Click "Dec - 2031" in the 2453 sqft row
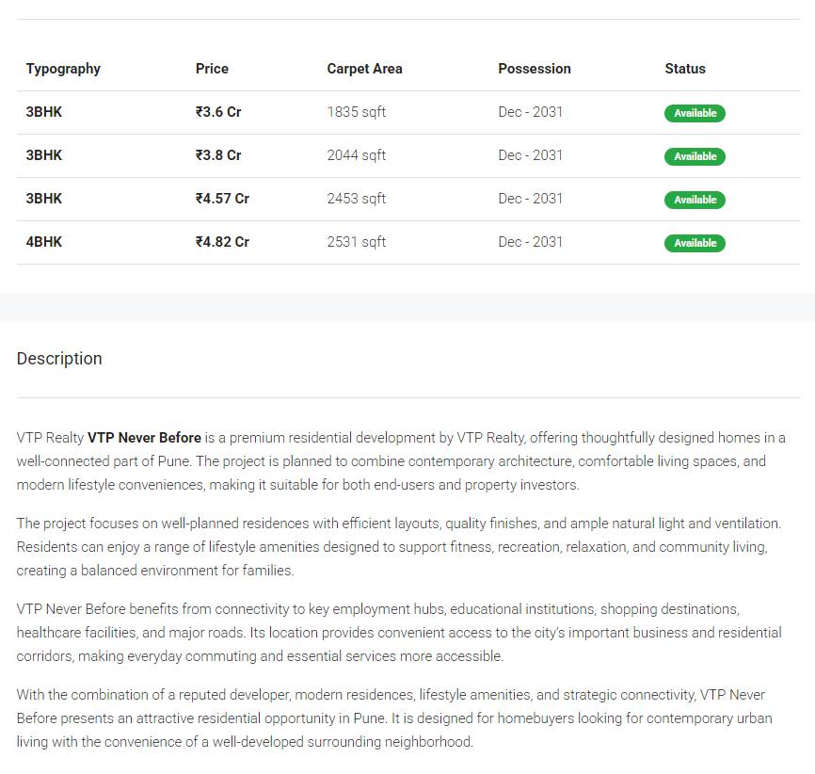815x774 pixels. 530,198
